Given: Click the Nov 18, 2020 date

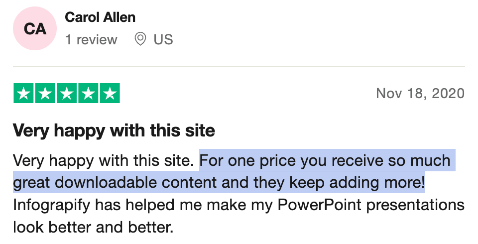Looking at the screenshot, I should click(x=420, y=93).
